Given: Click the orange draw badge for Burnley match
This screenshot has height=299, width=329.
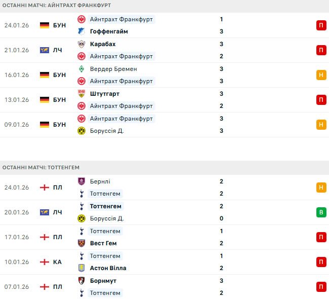Looking at the screenshot, I should (x=321, y=188).
